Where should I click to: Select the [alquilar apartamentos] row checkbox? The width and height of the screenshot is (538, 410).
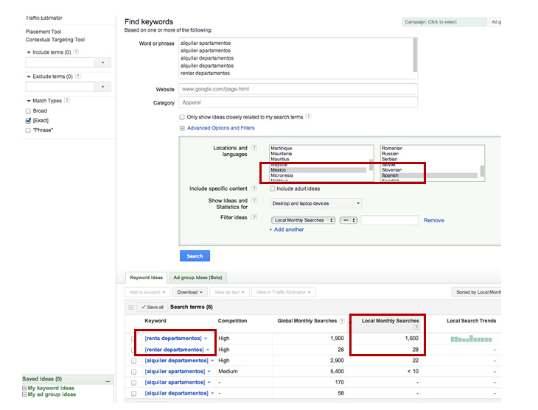[x=134, y=383]
